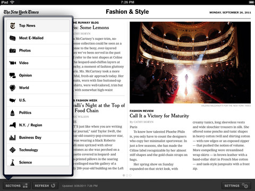
Task: Select the Most E-Mailed envelope icon
Action: click(13, 38)
